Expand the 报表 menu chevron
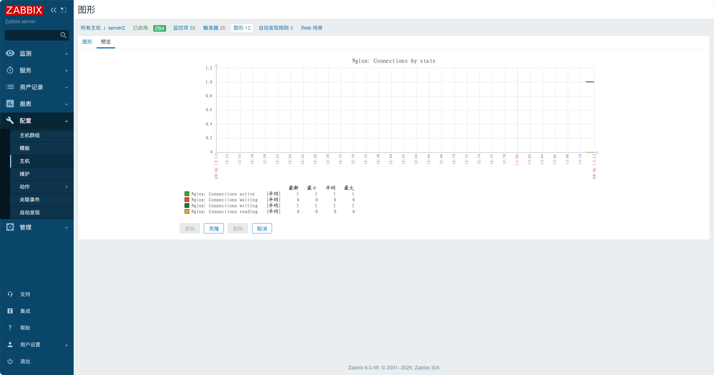This screenshot has height=375, width=714. (67, 104)
